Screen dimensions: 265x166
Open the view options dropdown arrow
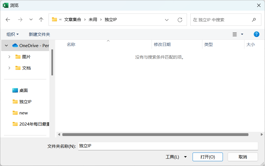[x=242, y=34]
